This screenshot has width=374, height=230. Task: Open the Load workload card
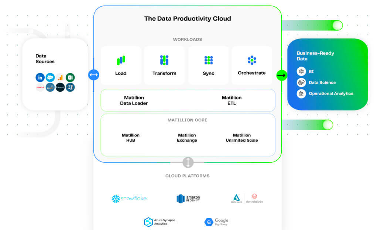click(x=121, y=66)
